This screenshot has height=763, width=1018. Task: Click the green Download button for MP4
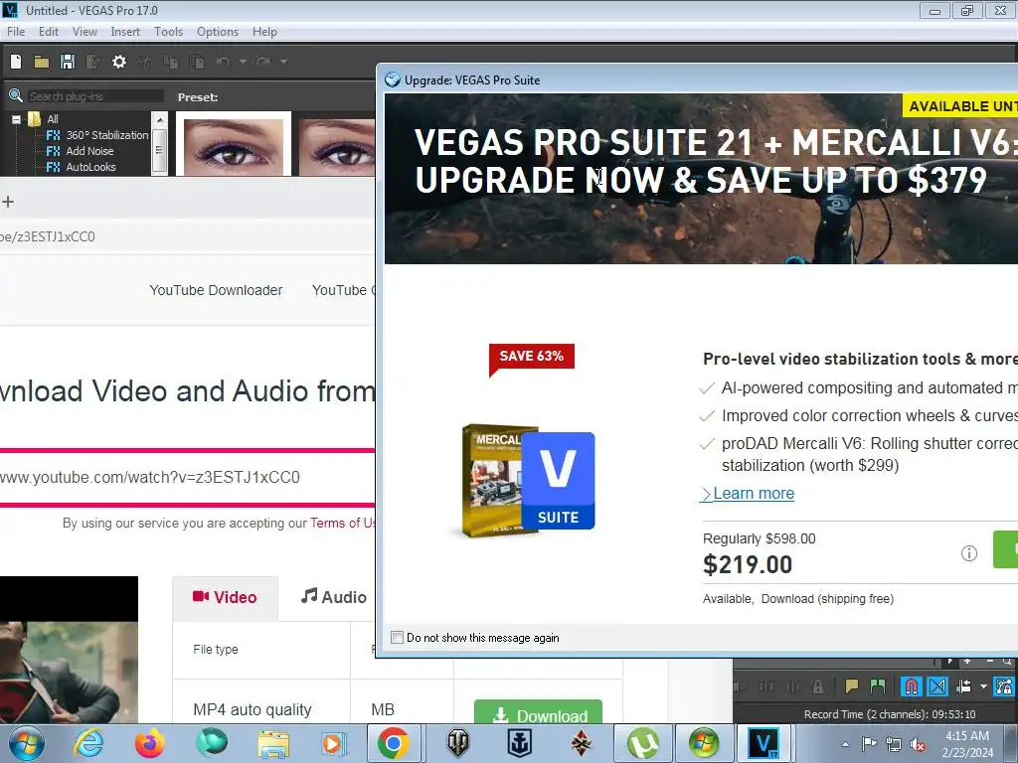click(x=538, y=713)
